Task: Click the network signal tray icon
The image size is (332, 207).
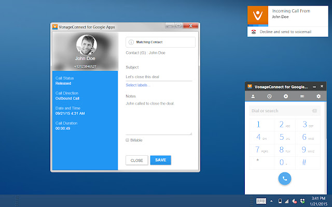Action: (287, 201)
